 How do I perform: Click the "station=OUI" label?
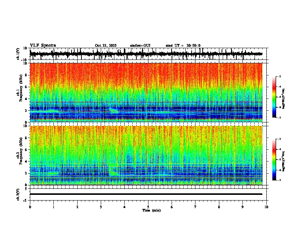[x=140, y=45]
